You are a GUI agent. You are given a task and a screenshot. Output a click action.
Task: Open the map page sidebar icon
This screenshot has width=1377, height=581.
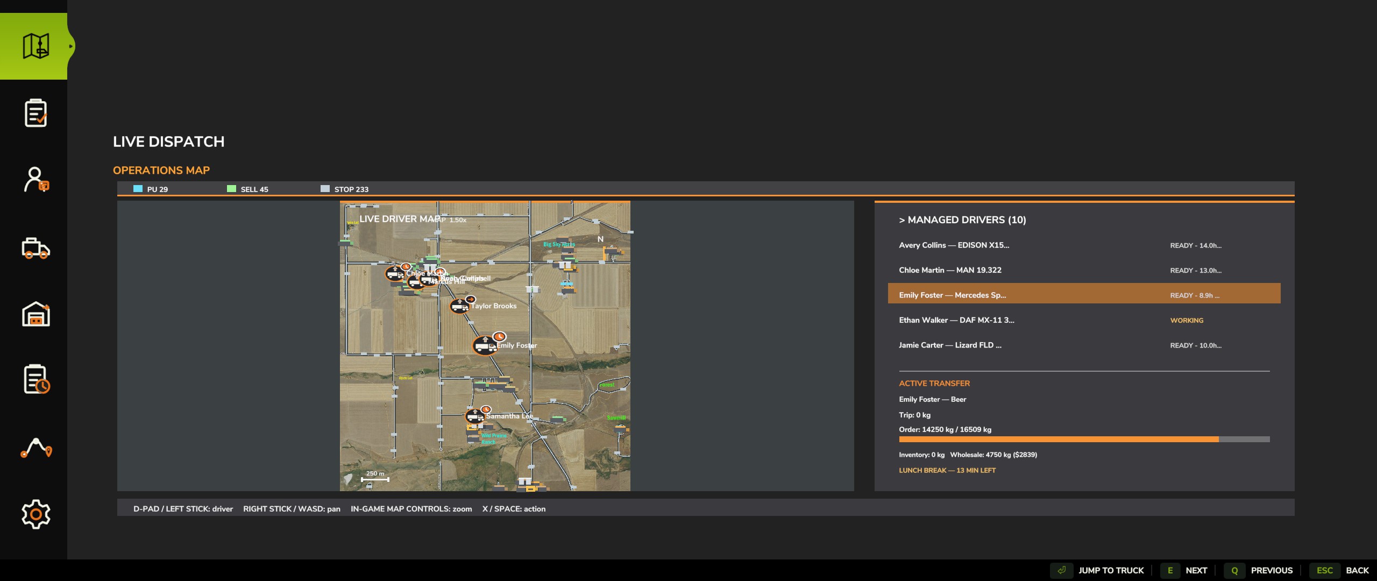click(36, 46)
